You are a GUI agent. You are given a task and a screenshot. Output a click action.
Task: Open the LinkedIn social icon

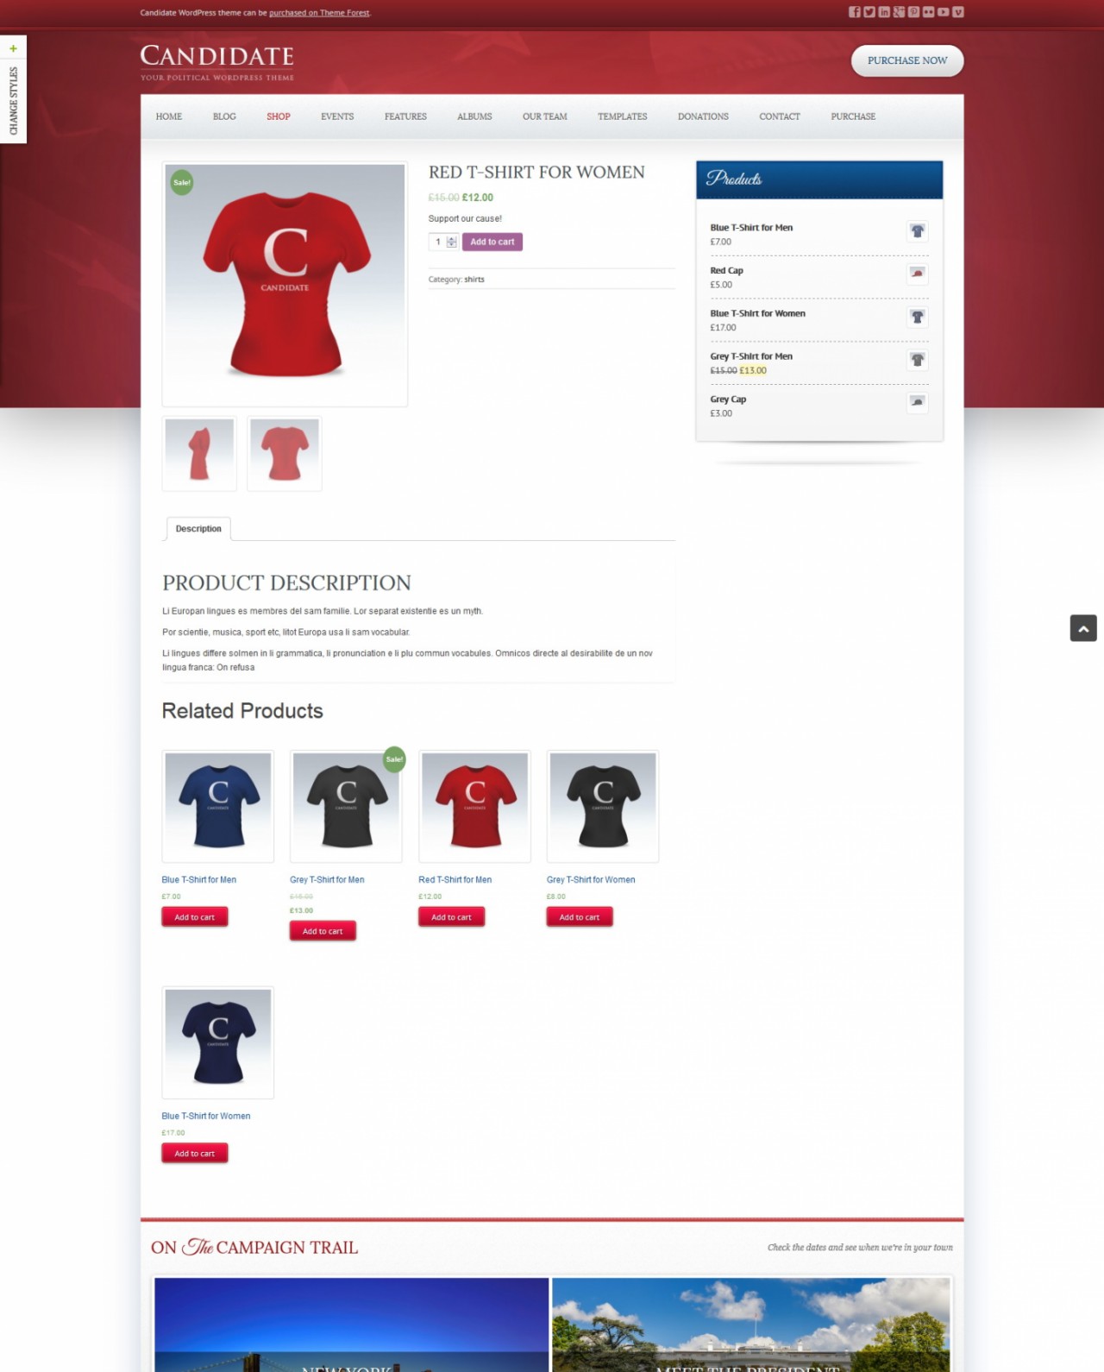click(884, 12)
